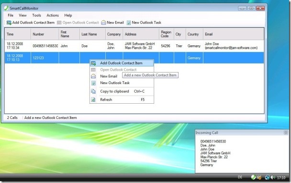Click number 123123 in the selected row
Viewport: 291px width, 183px height.
(38, 58)
